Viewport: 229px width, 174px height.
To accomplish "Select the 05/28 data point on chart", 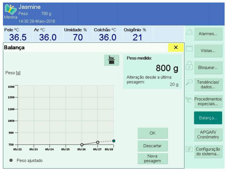I will [x=114, y=141].
